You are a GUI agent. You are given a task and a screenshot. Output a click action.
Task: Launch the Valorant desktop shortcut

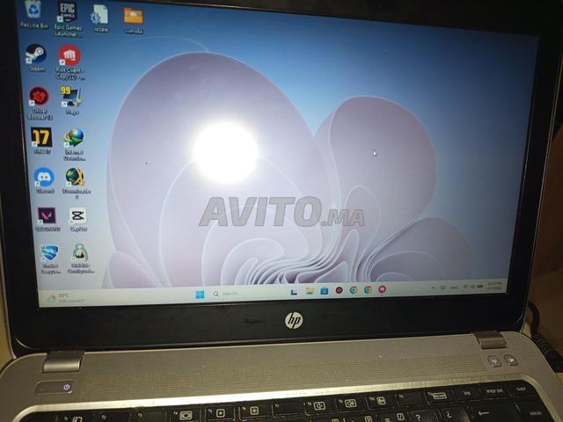[x=47, y=215]
